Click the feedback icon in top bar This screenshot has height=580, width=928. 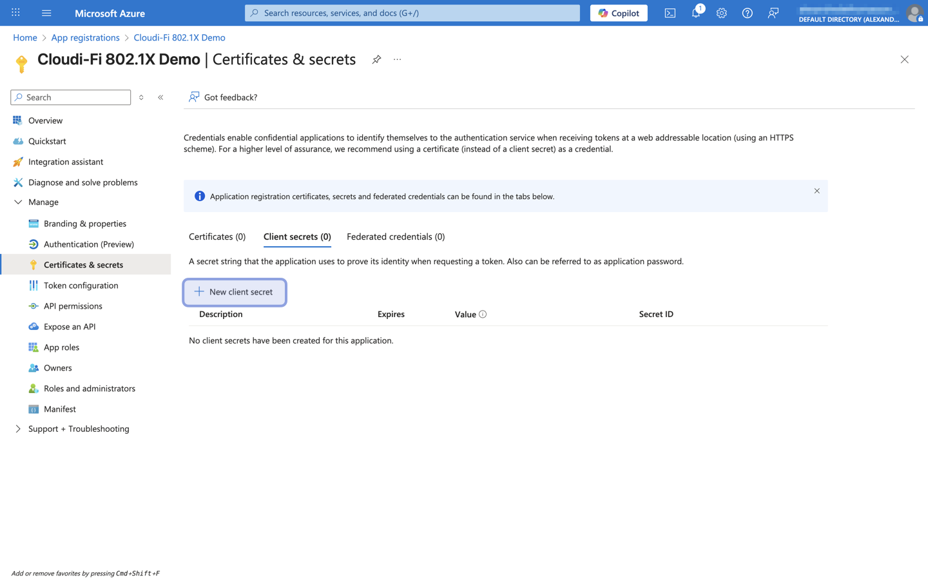point(773,13)
